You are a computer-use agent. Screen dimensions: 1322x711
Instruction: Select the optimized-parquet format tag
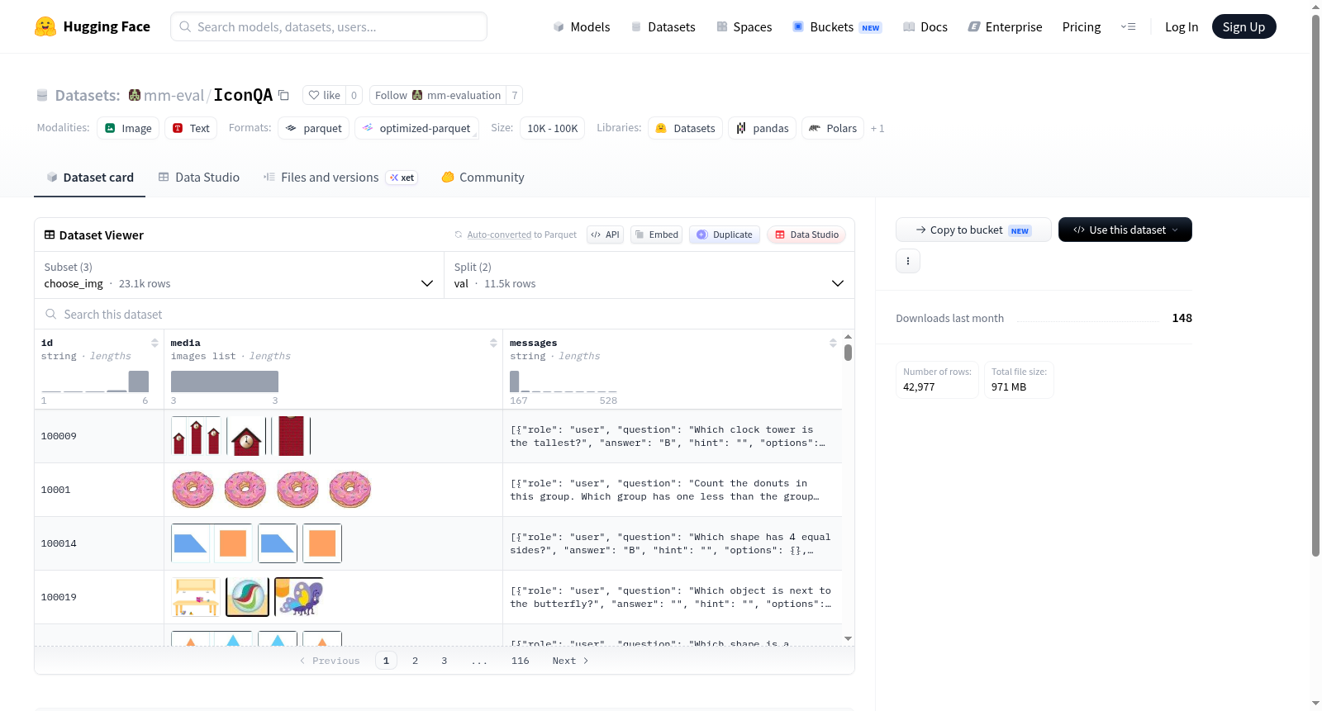coord(416,128)
